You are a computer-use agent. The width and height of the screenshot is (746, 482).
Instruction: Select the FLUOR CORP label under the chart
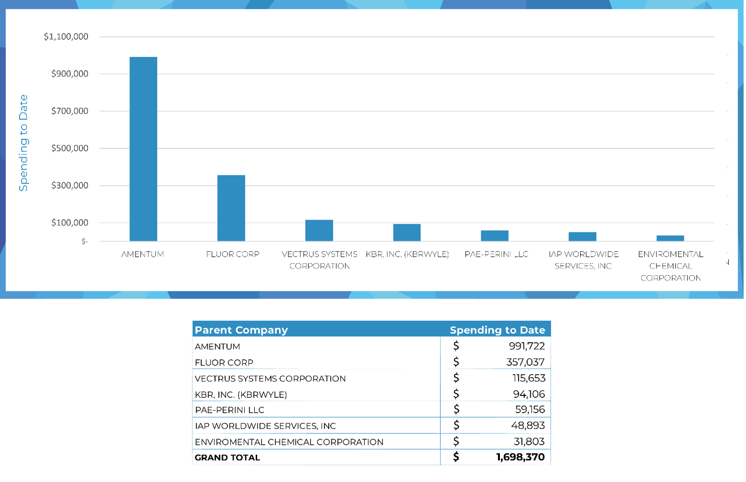233,254
